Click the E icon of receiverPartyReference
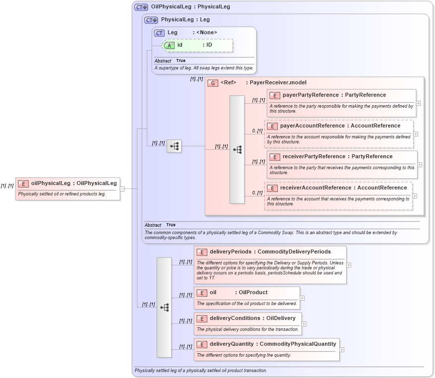The image size is (435, 378). [275, 157]
